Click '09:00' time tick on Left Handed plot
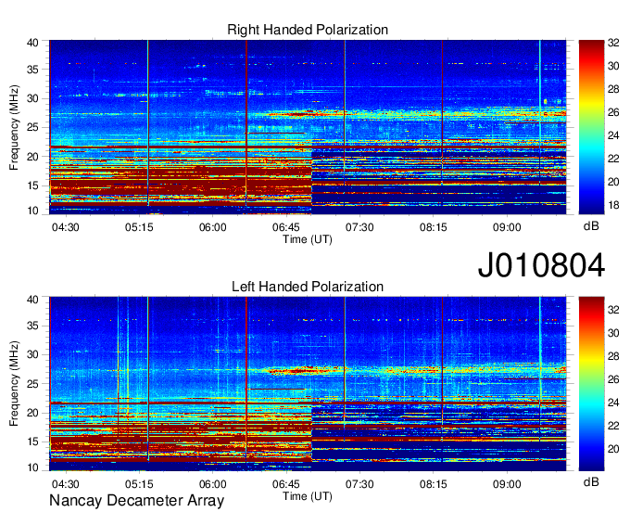 [x=507, y=484]
